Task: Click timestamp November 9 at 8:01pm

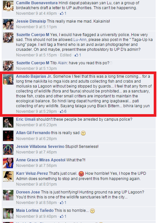Action: [x=36, y=184]
